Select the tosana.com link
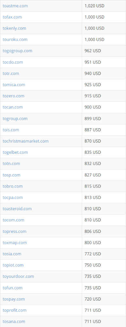Viewport: 126px width, 327px height. [14, 322]
